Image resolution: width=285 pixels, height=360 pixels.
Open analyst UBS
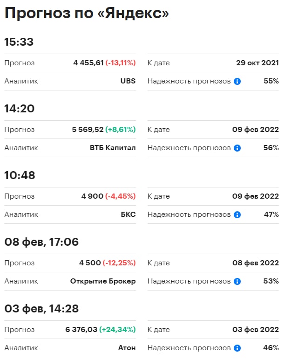[x=128, y=81]
